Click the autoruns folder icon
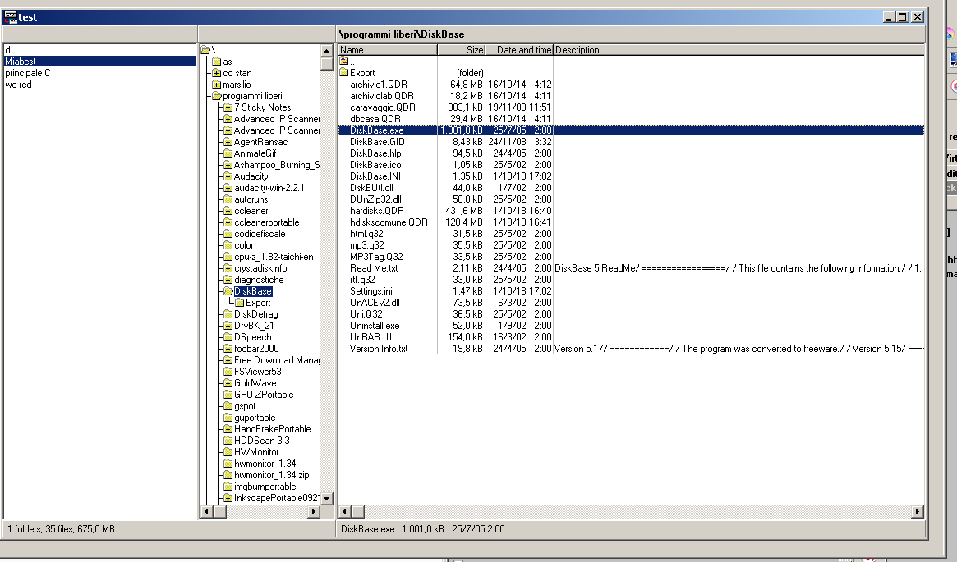This screenshot has height=562, width=957. coord(228,199)
